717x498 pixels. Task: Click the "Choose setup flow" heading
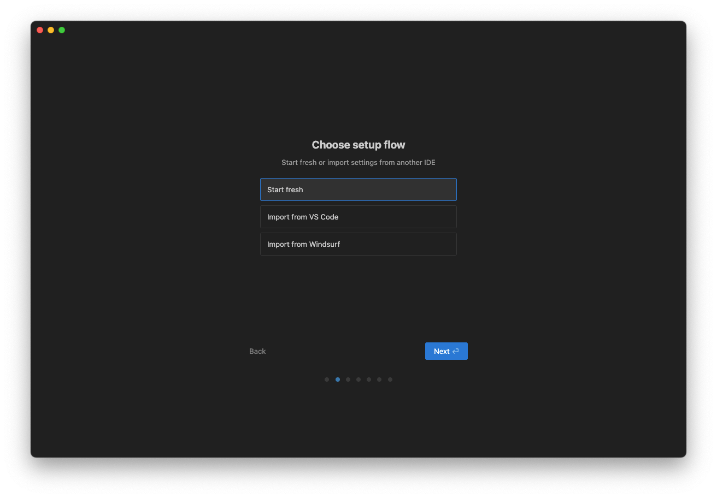(358, 145)
